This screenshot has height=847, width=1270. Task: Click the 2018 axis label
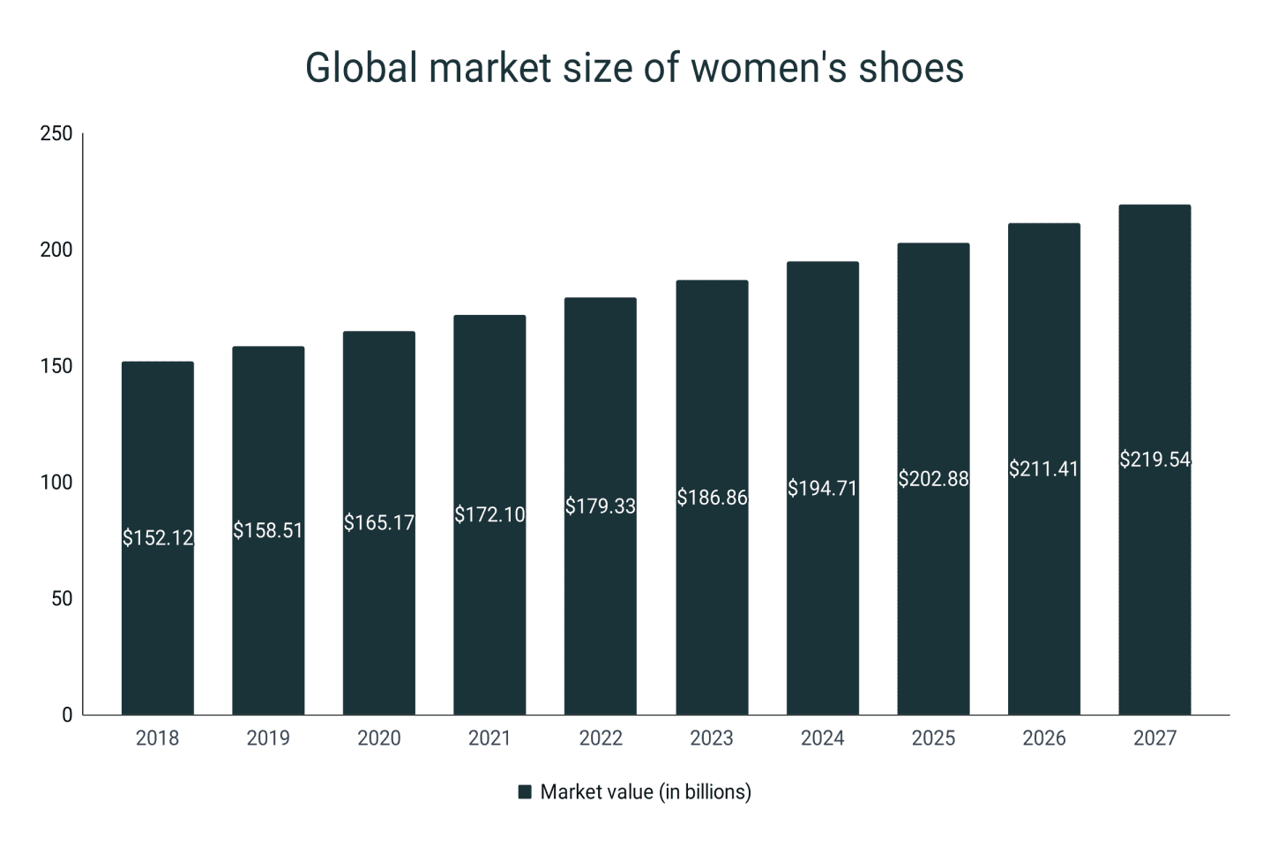(x=159, y=738)
